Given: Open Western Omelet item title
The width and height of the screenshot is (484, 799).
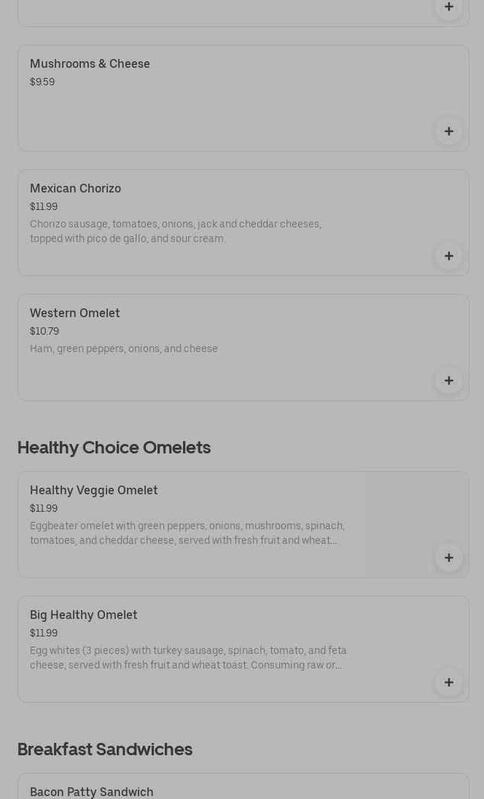Looking at the screenshot, I should click(x=74, y=313).
